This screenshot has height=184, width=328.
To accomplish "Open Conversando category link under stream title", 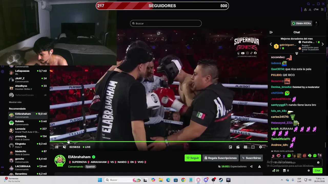I will click(x=76, y=167).
